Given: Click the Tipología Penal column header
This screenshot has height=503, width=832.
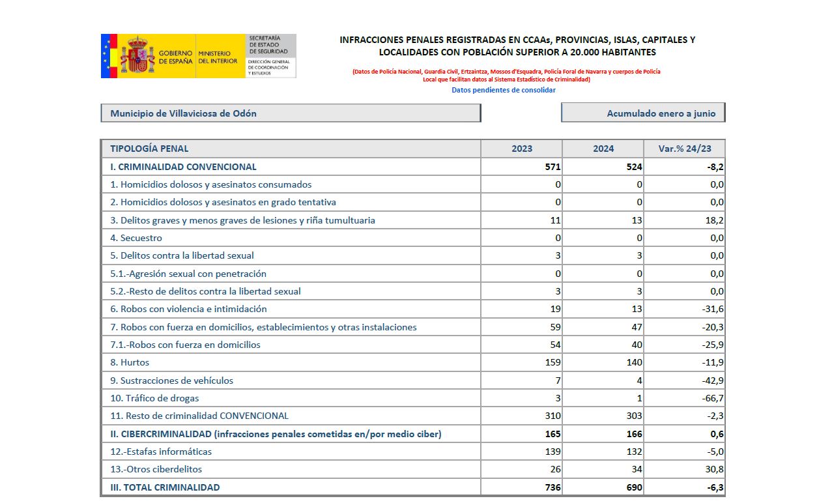Looking at the screenshot, I should point(149,149).
